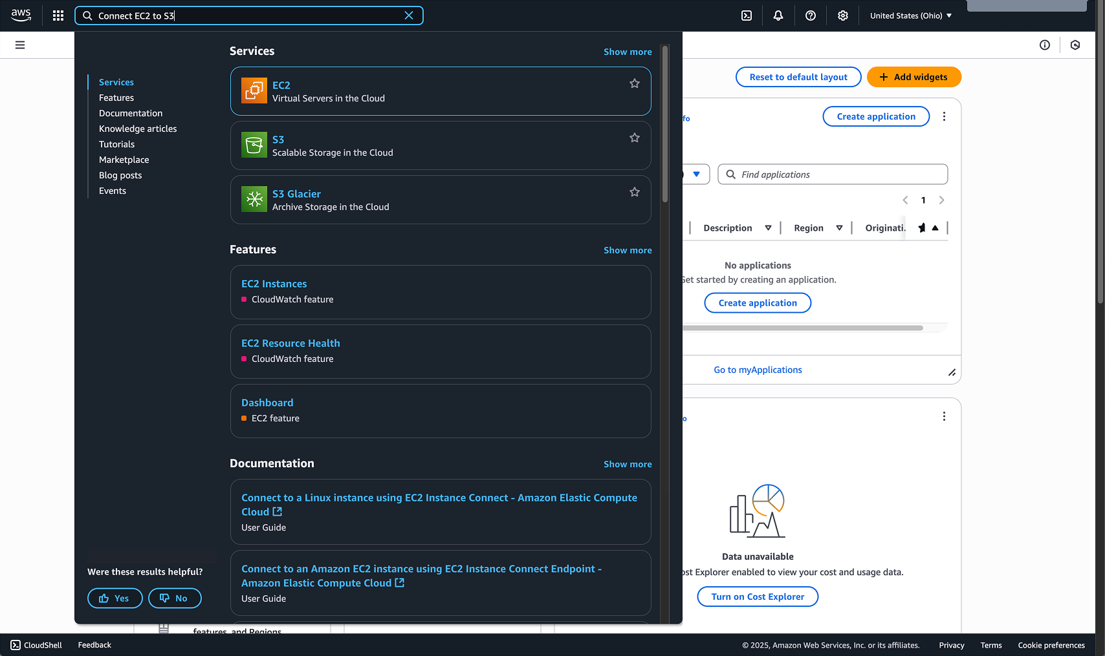1105x656 pixels.
Task: Select Features filter in search sidebar
Action: (116, 98)
